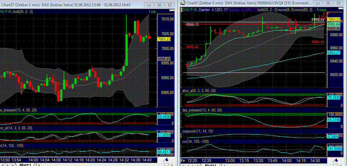Maximize the Chart3 window
This screenshot has height=166, width=347.
pyautogui.click(x=328, y=3)
